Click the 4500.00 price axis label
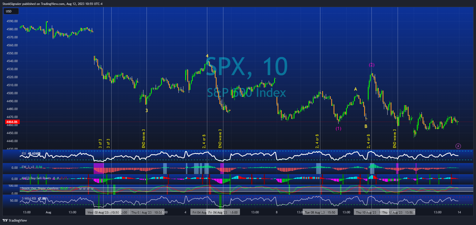Image resolution: width=476 pixels, height=225 pixels. click(12, 93)
